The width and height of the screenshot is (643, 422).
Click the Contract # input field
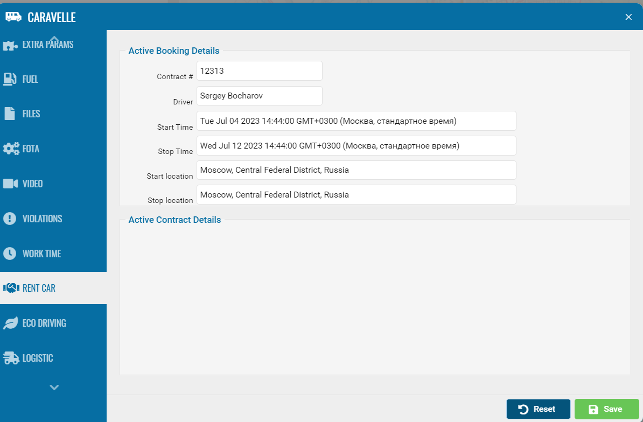tap(259, 71)
